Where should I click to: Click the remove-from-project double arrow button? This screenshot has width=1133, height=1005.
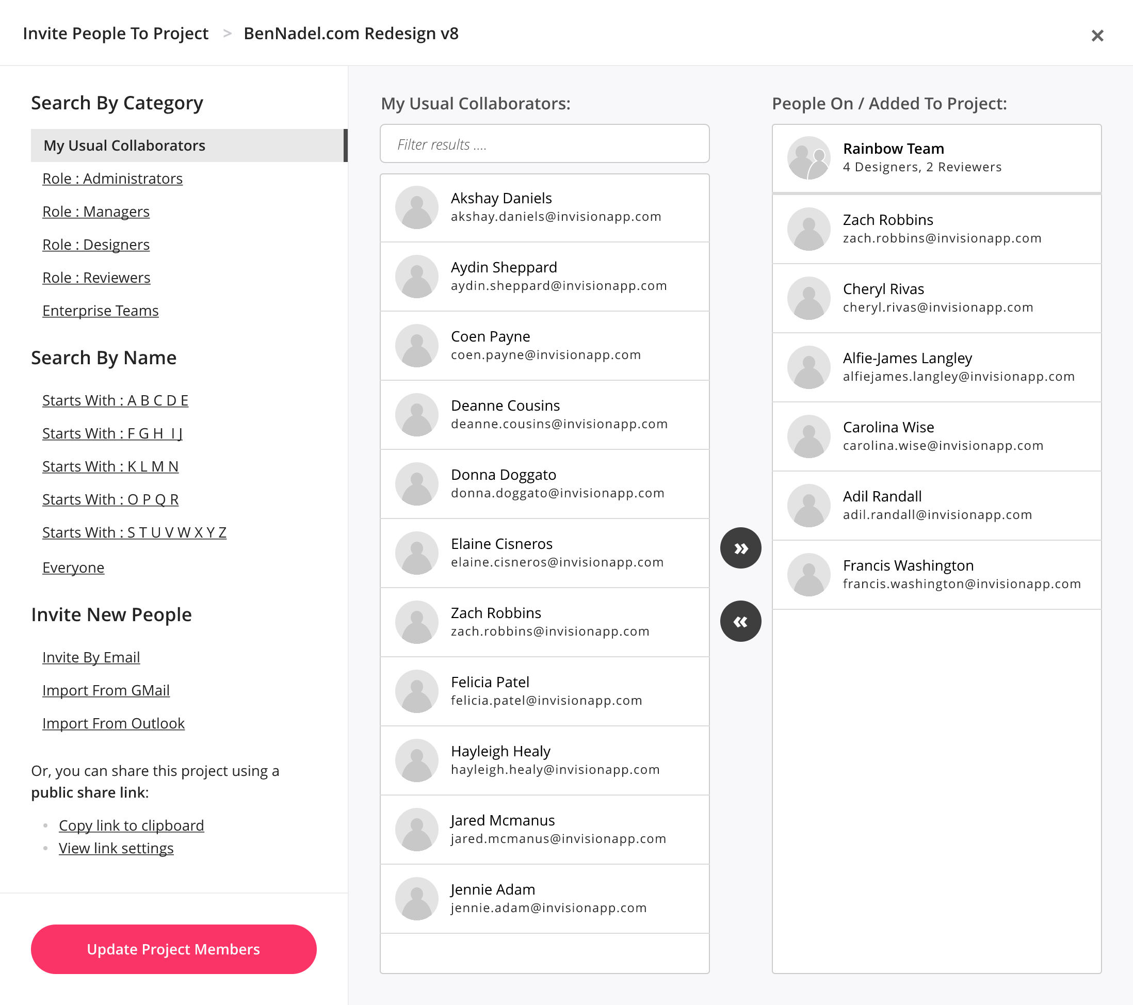tap(740, 621)
